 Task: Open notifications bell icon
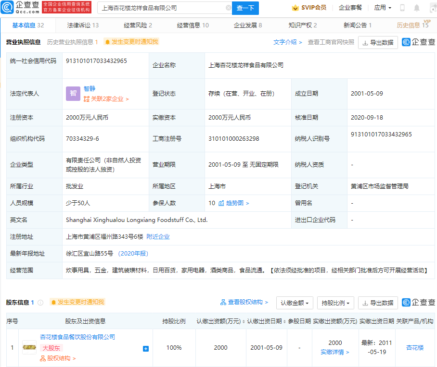[417, 8]
